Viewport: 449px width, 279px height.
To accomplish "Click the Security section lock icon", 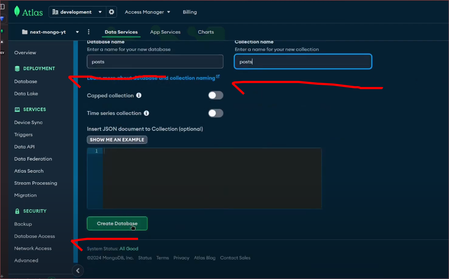I will [x=17, y=211].
